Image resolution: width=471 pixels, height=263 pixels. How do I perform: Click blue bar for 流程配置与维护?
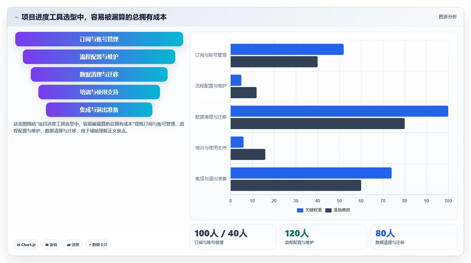(236, 80)
